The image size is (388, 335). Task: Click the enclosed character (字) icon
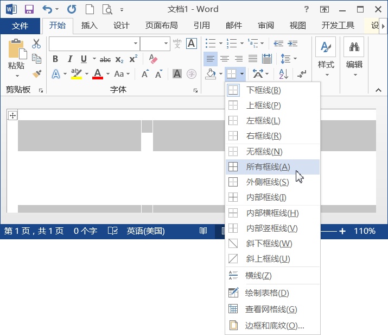coord(191,73)
